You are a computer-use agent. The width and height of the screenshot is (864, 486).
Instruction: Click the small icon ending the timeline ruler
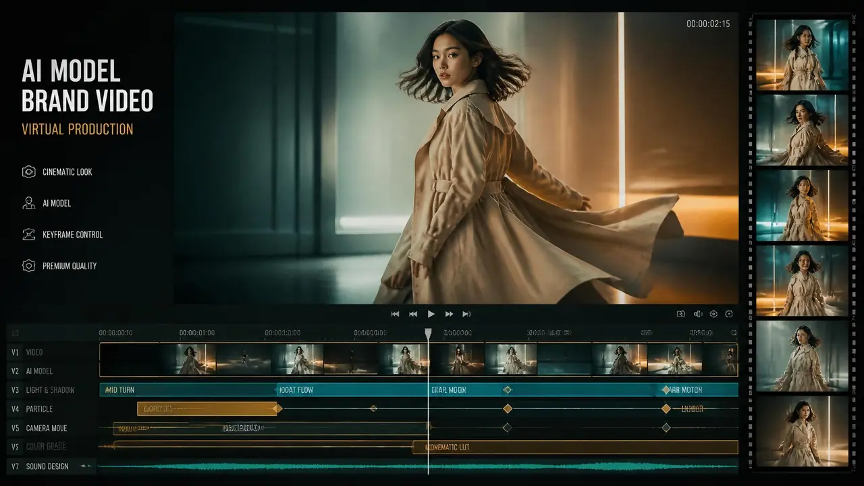(734, 333)
